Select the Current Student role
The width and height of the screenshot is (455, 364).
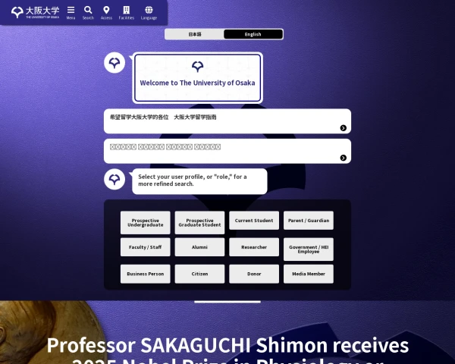coord(254,221)
